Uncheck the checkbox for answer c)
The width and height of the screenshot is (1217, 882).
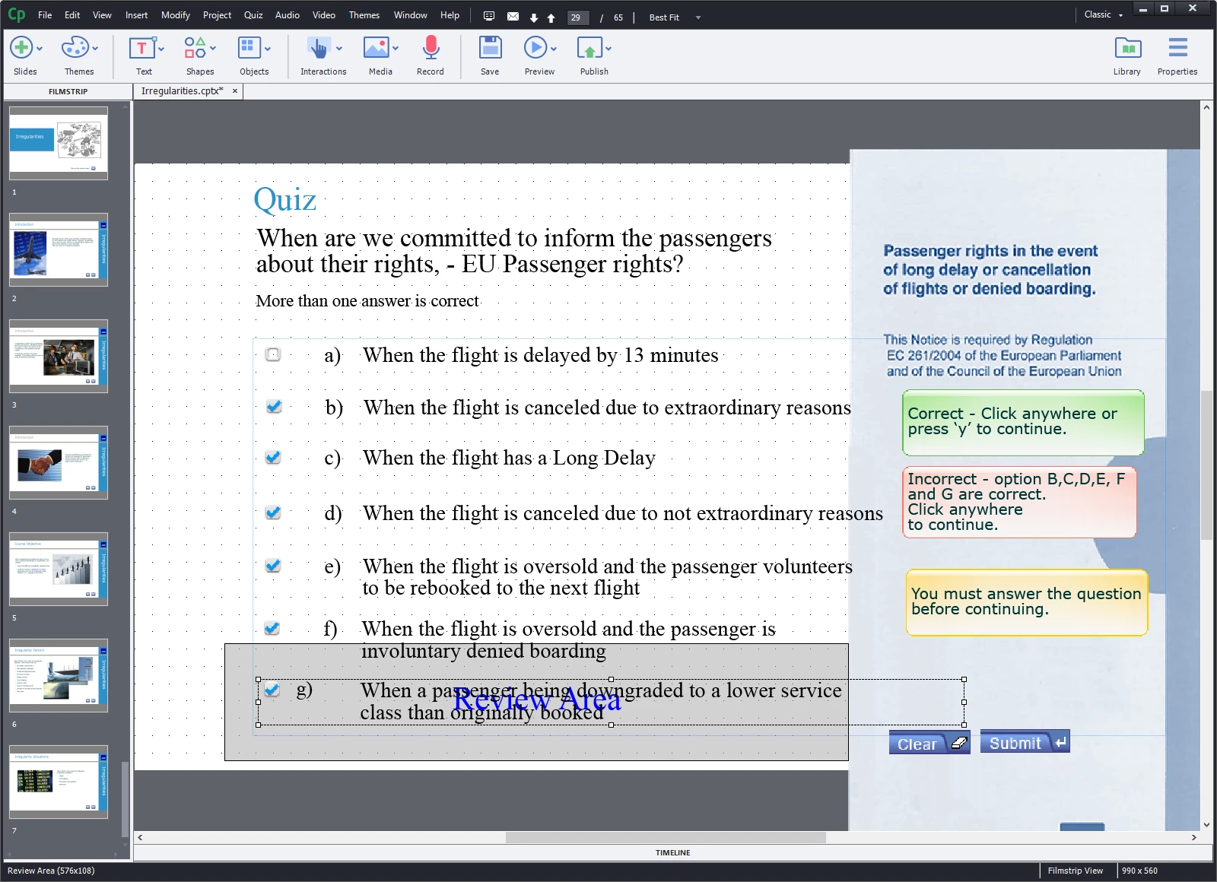point(273,457)
